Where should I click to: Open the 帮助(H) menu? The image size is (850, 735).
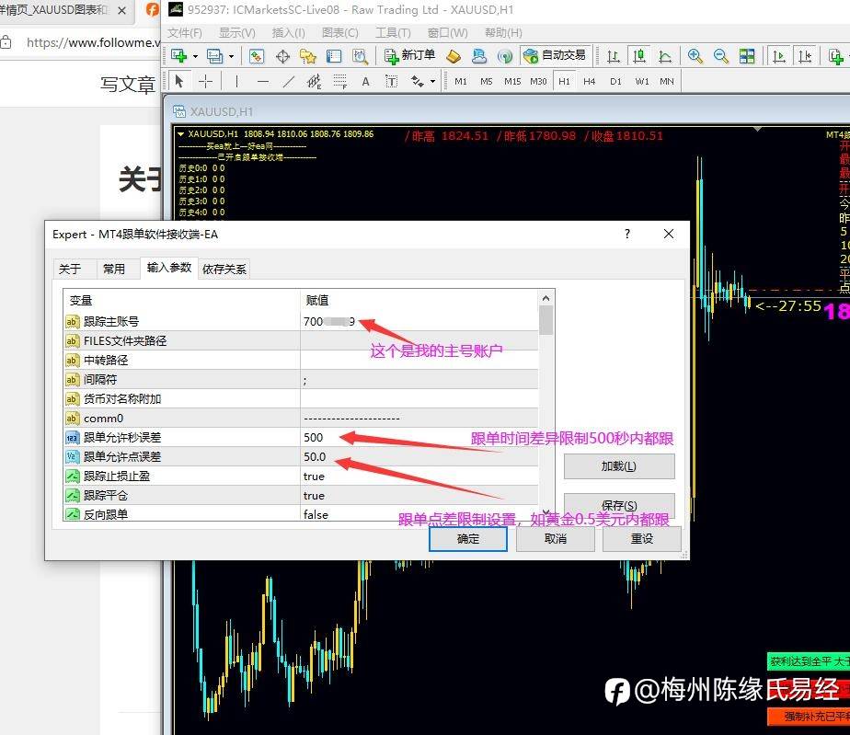(x=503, y=33)
